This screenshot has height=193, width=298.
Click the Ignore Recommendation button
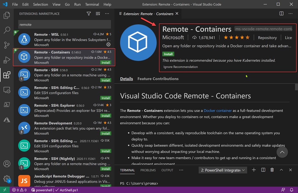181,67
